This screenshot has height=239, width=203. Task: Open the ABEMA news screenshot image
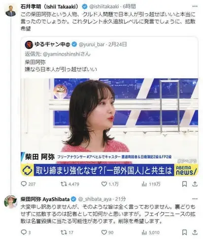tap(110, 127)
